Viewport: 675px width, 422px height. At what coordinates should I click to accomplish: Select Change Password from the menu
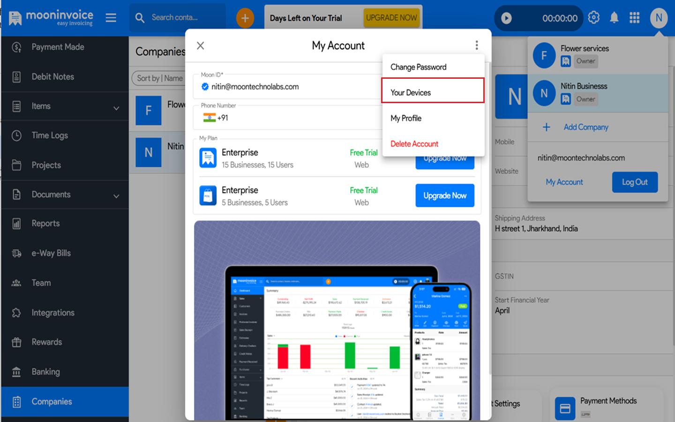[x=419, y=67]
